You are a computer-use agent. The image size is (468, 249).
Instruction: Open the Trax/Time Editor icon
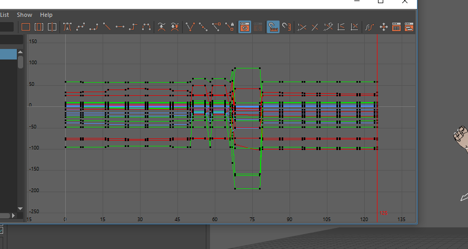[409, 27]
